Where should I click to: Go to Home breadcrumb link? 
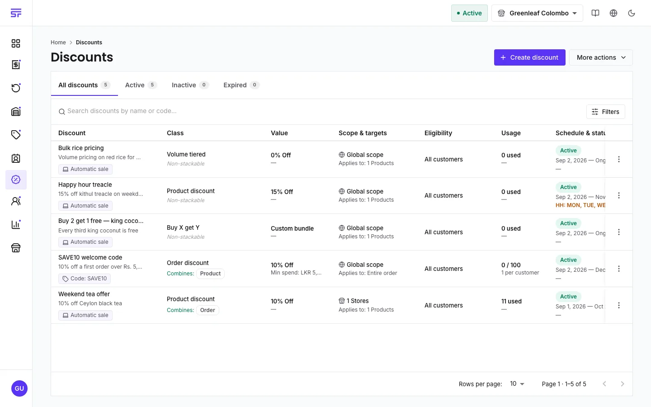tap(58, 43)
